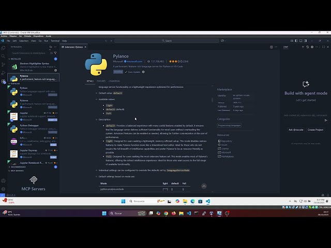Toggle the secondary side bar layout button
This screenshot has width=331, height=248.
(x=306, y=41)
